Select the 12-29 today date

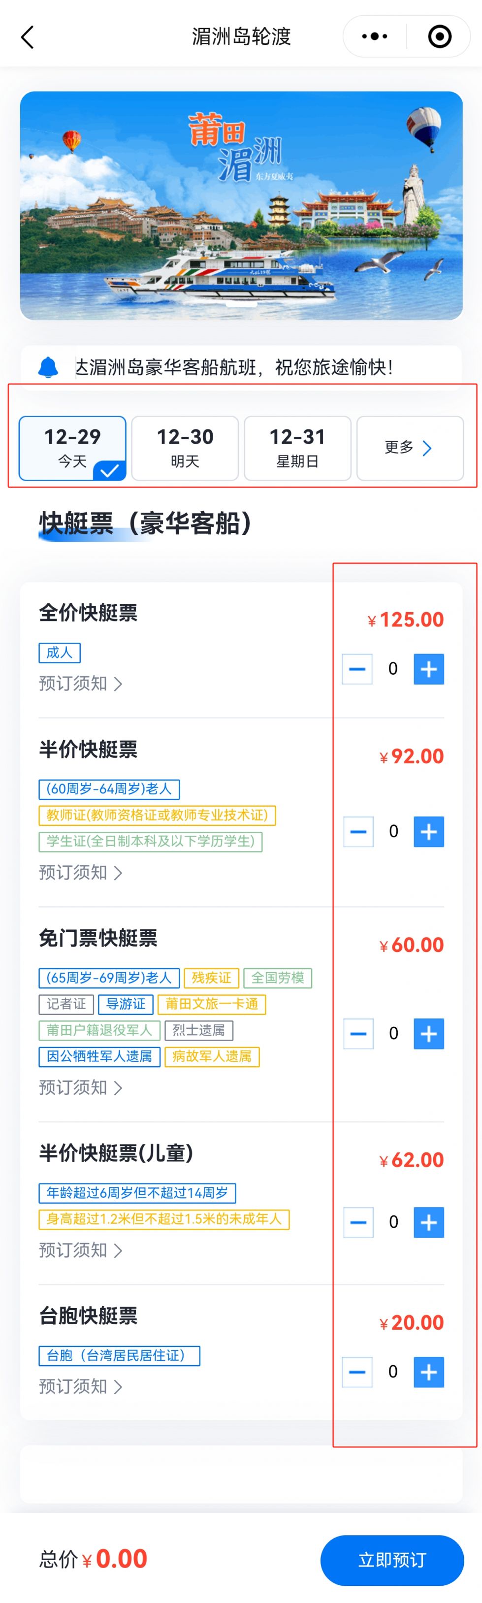coord(73,448)
